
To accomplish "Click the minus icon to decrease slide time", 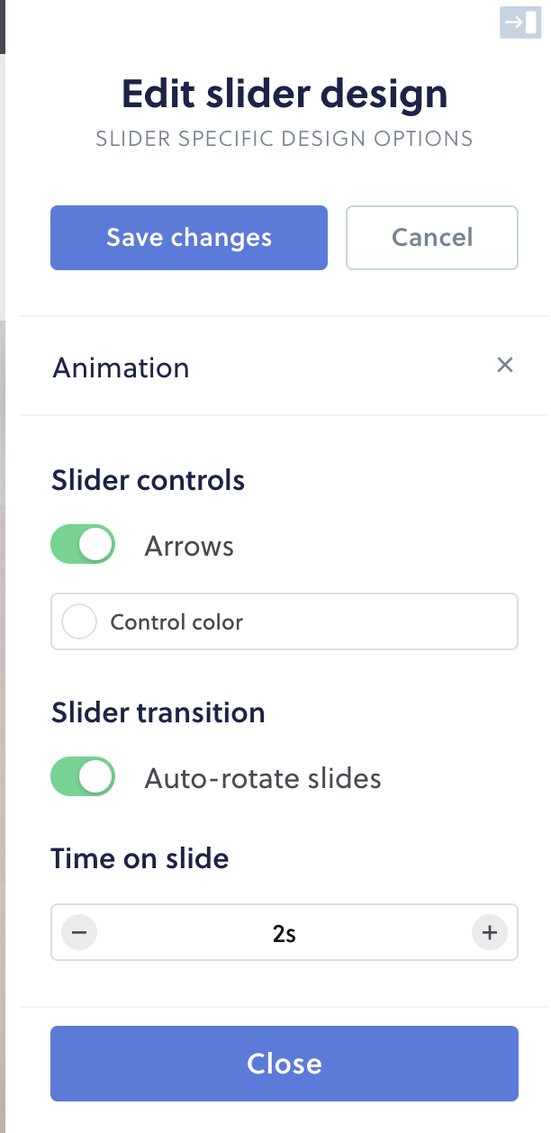I will [79, 932].
